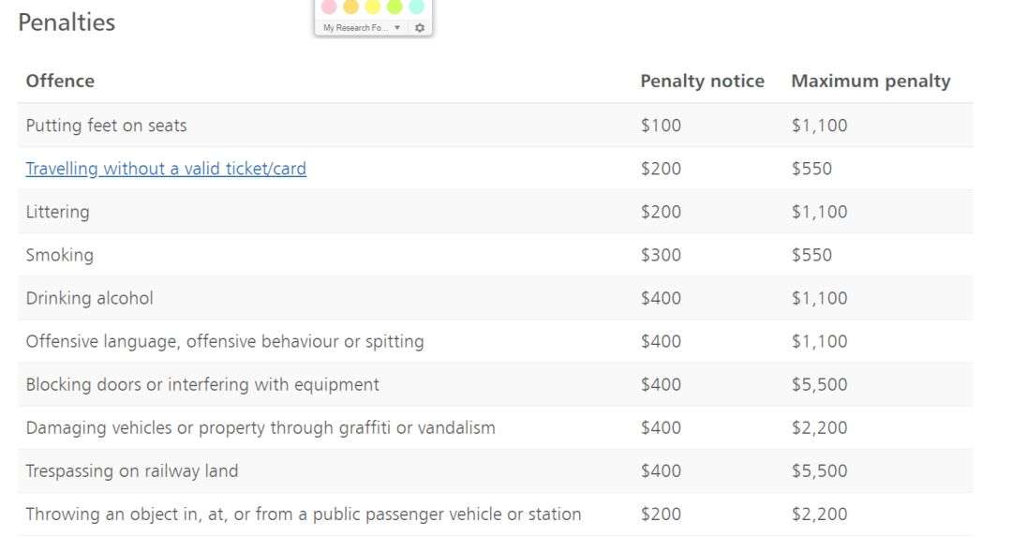Click the Penalty notice column header

tap(702, 81)
